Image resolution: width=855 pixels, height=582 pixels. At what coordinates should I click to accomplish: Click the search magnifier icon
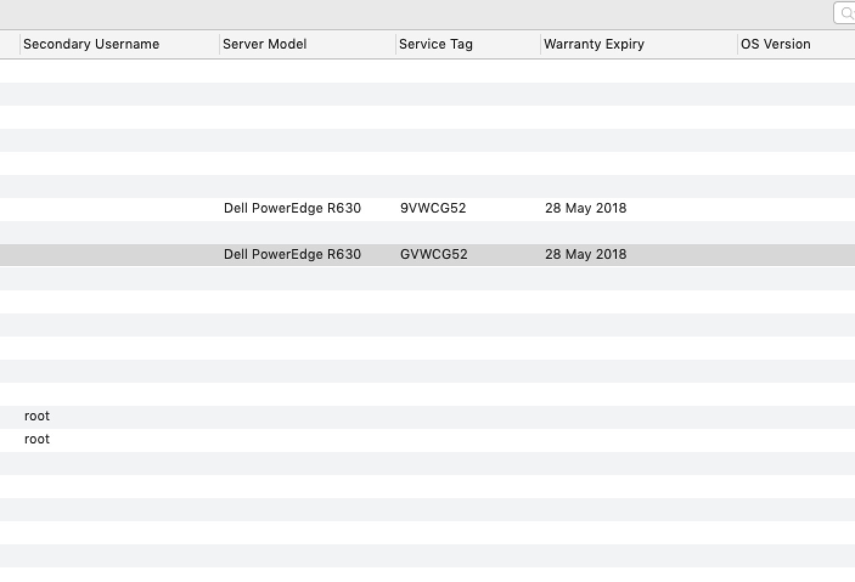click(846, 13)
